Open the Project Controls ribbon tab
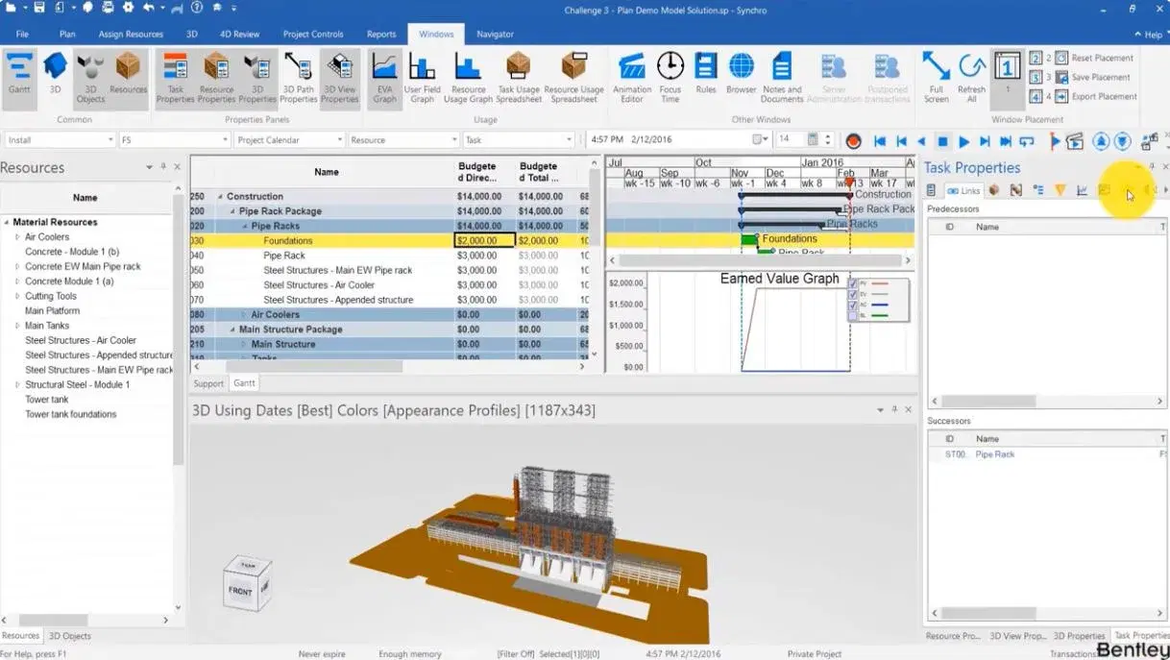This screenshot has width=1170, height=660. [313, 34]
